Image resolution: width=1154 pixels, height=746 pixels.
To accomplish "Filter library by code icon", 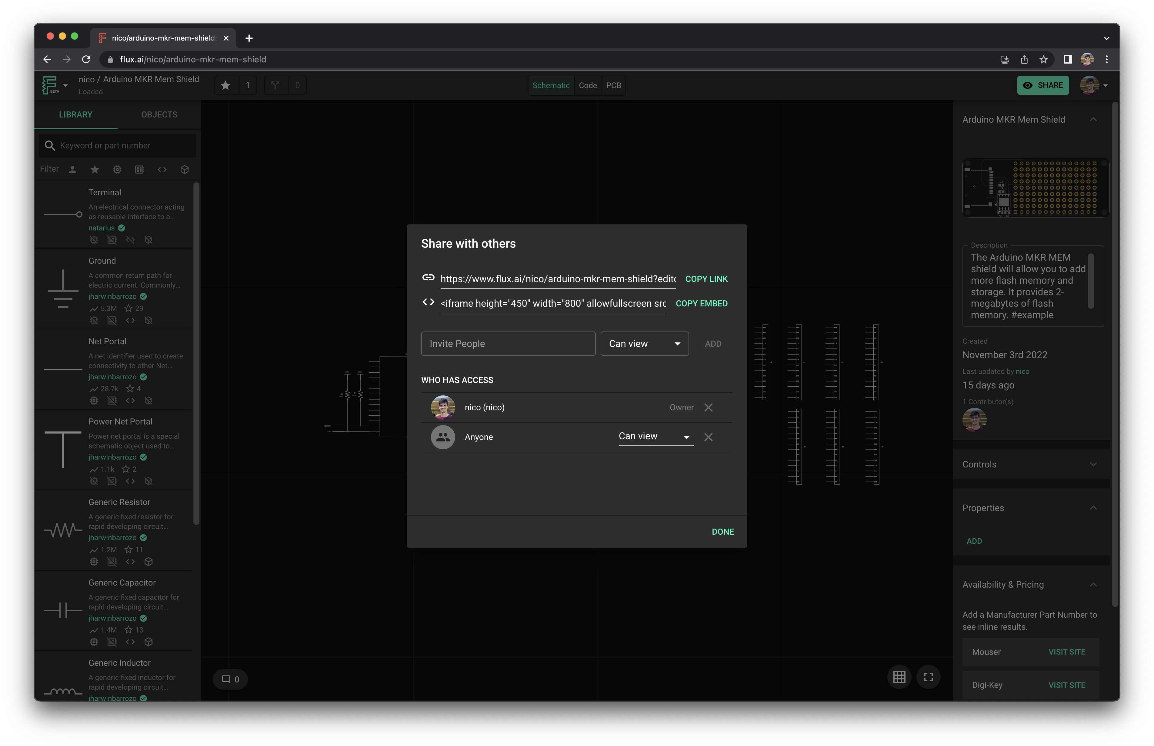I will (x=162, y=170).
